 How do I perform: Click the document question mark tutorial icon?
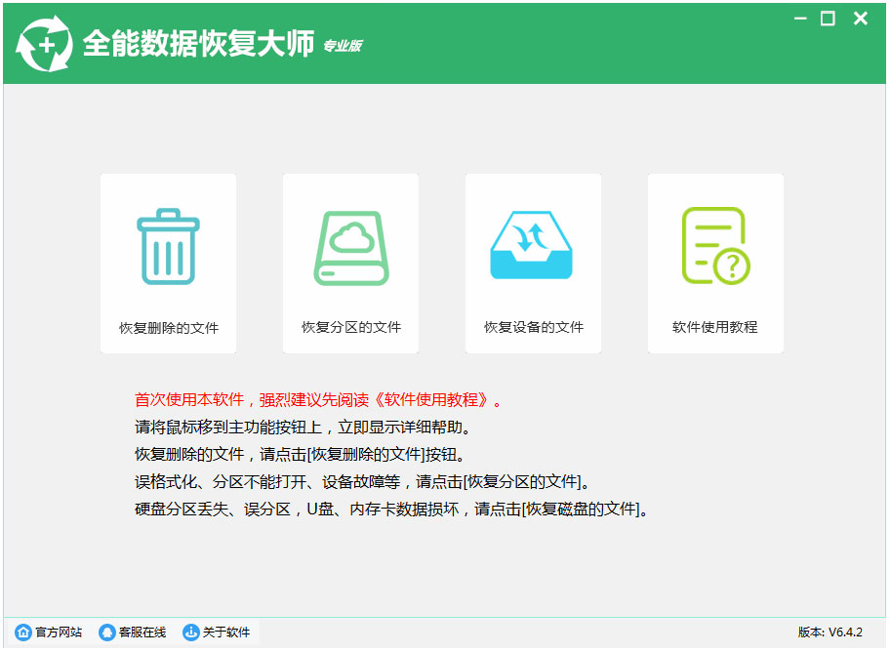[x=716, y=246]
